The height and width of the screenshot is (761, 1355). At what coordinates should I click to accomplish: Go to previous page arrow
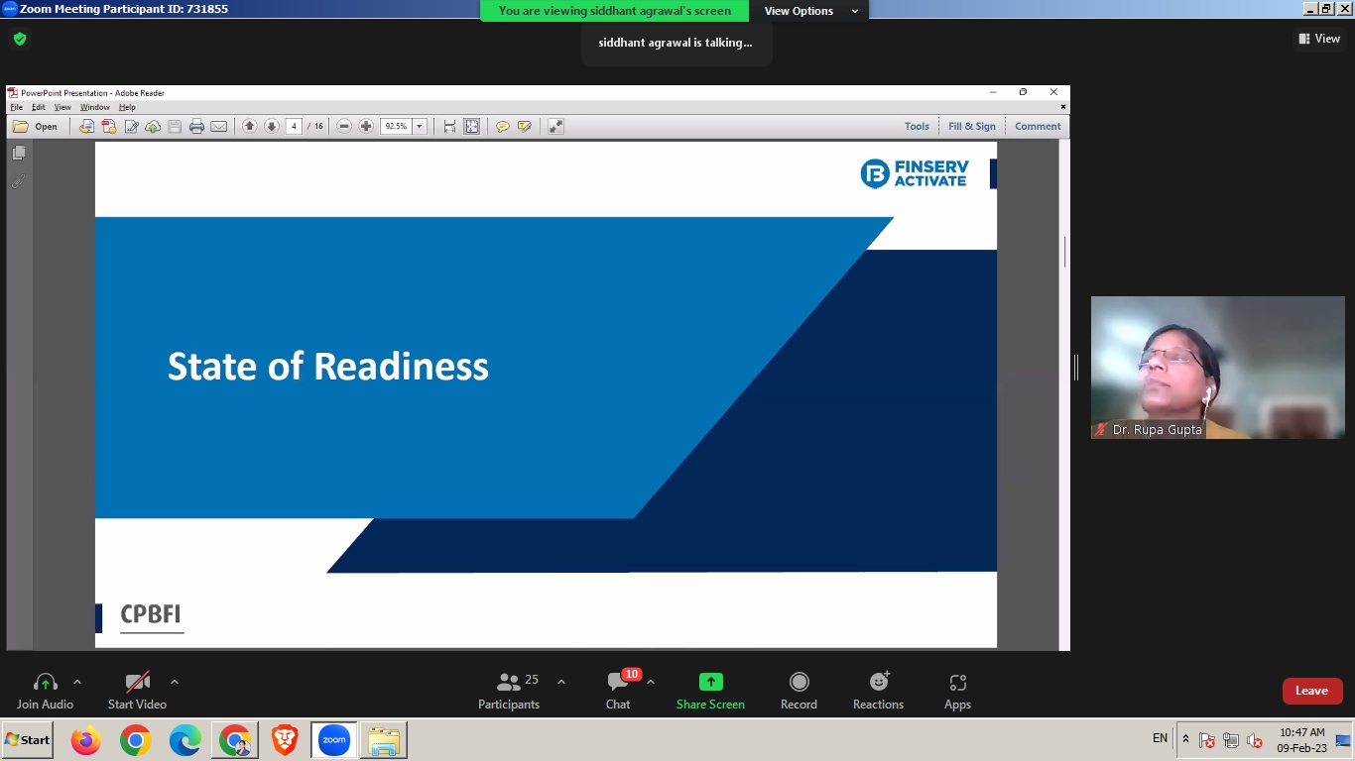[250, 126]
